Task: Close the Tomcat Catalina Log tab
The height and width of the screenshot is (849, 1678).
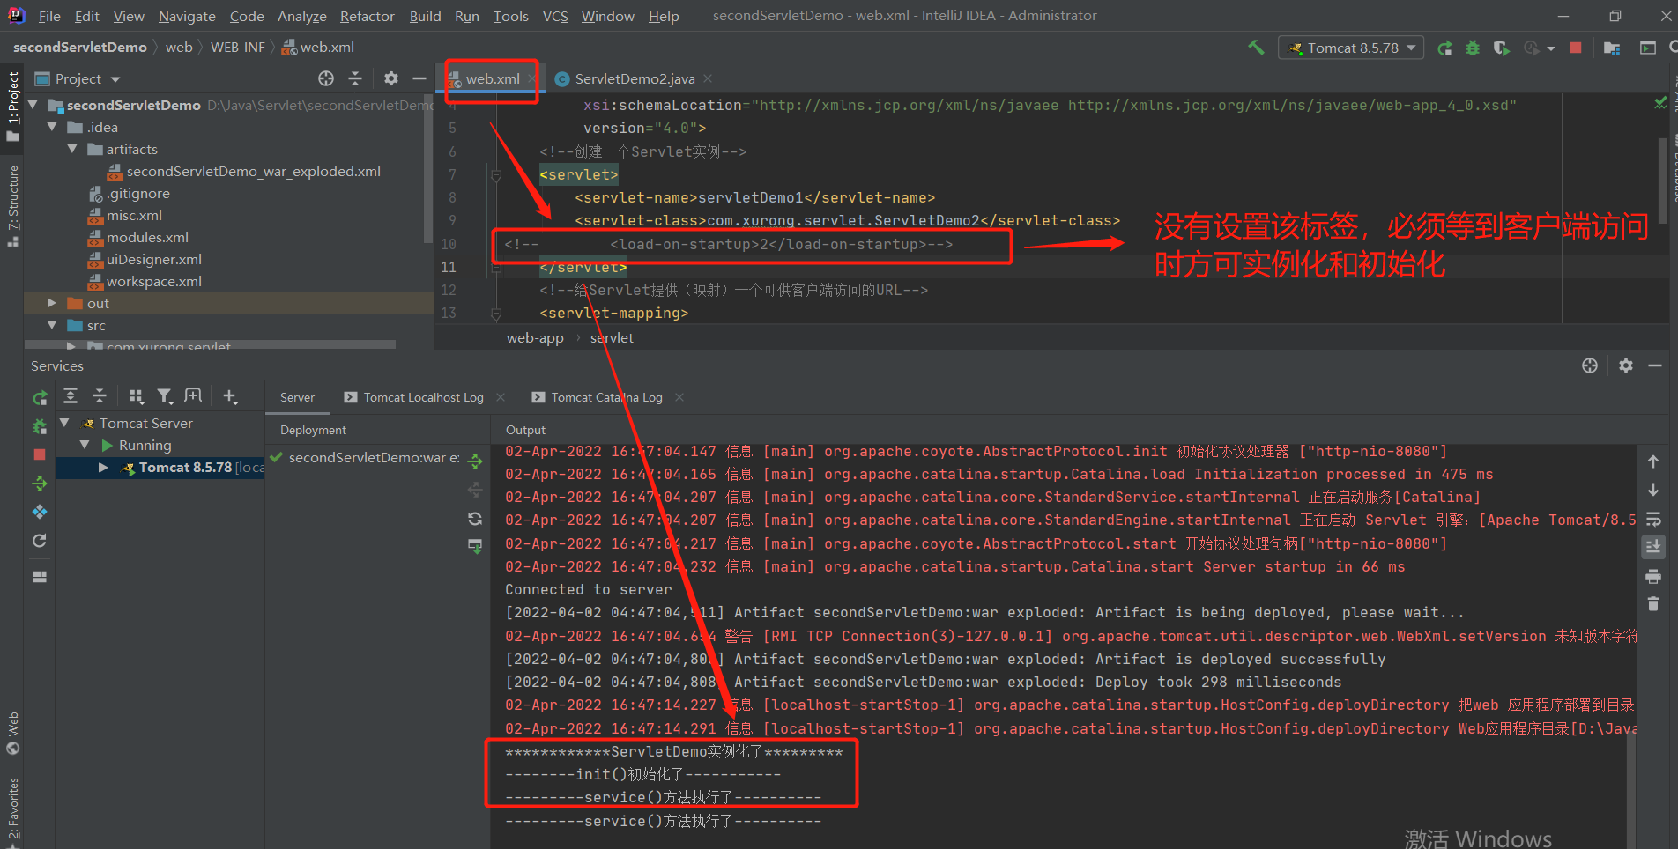Action: [679, 397]
